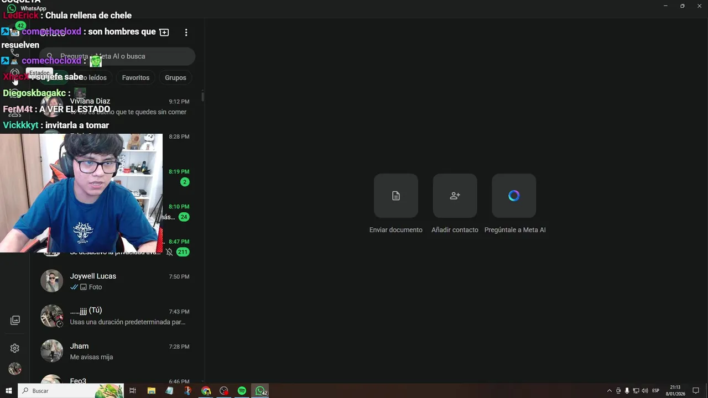Click the Pregúntale a Meta AI button

point(514,196)
